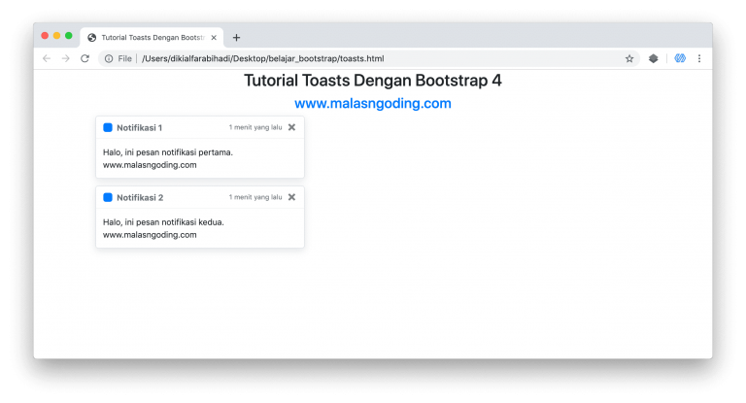Go back using the browser back arrow
This screenshot has height=403, width=746.
click(x=47, y=58)
